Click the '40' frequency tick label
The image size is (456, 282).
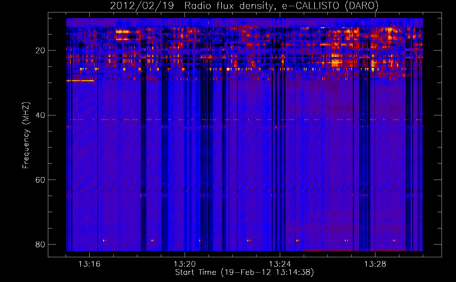click(40, 115)
